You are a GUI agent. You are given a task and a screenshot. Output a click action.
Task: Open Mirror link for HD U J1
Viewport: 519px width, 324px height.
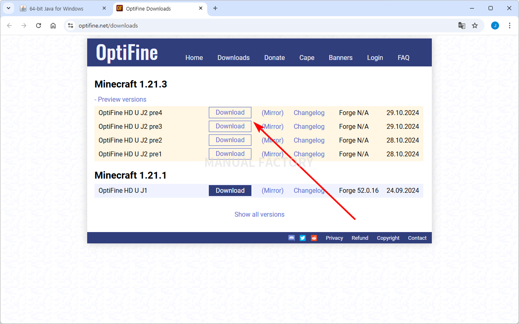[272, 190]
